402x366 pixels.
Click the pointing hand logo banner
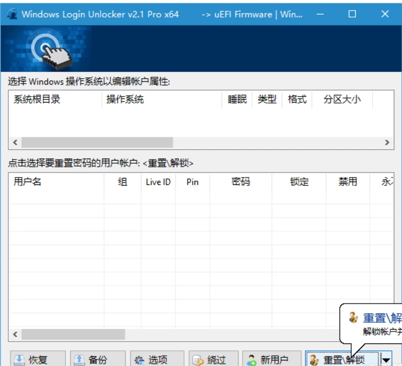click(46, 49)
